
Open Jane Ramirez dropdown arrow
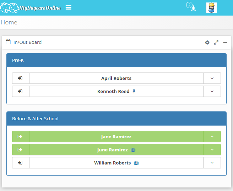pyautogui.click(x=212, y=137)
